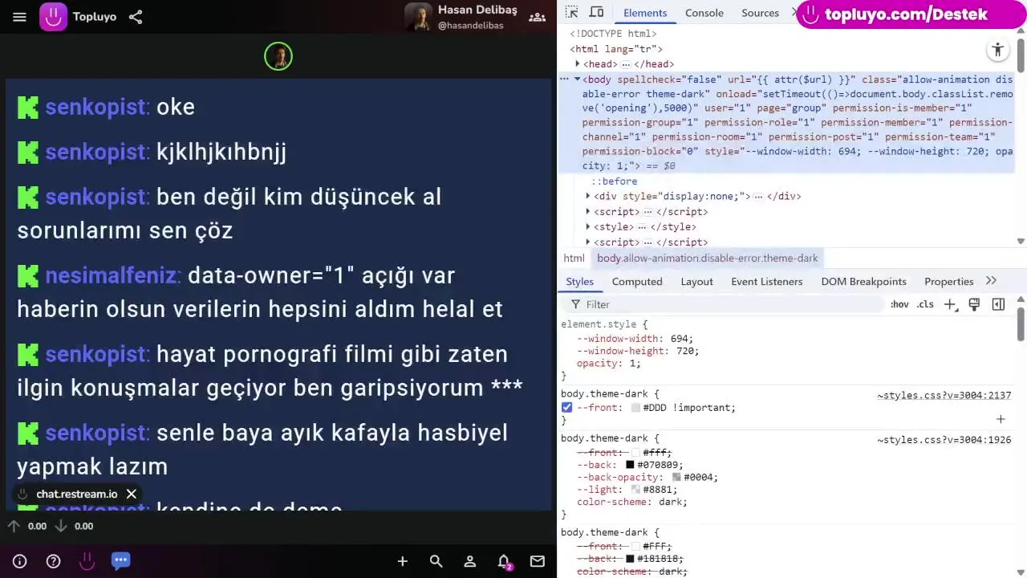The height and width of the screenshot is (578, 1027).
Task: Open the hamburger menu in Topluyo
Action: click(20, 17)
